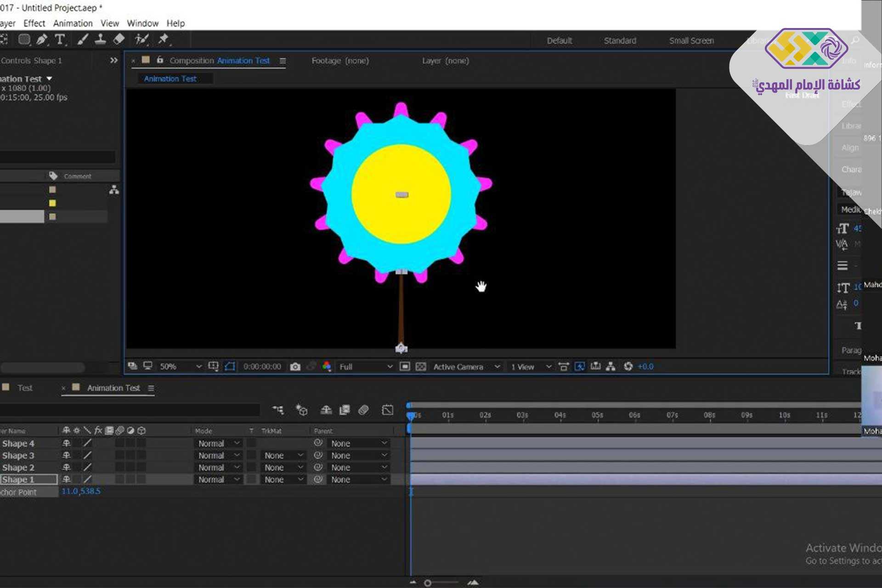Viewport: 882px width, 588px height.
Task: Select the Clone Stamp tool
Action: 100,40
